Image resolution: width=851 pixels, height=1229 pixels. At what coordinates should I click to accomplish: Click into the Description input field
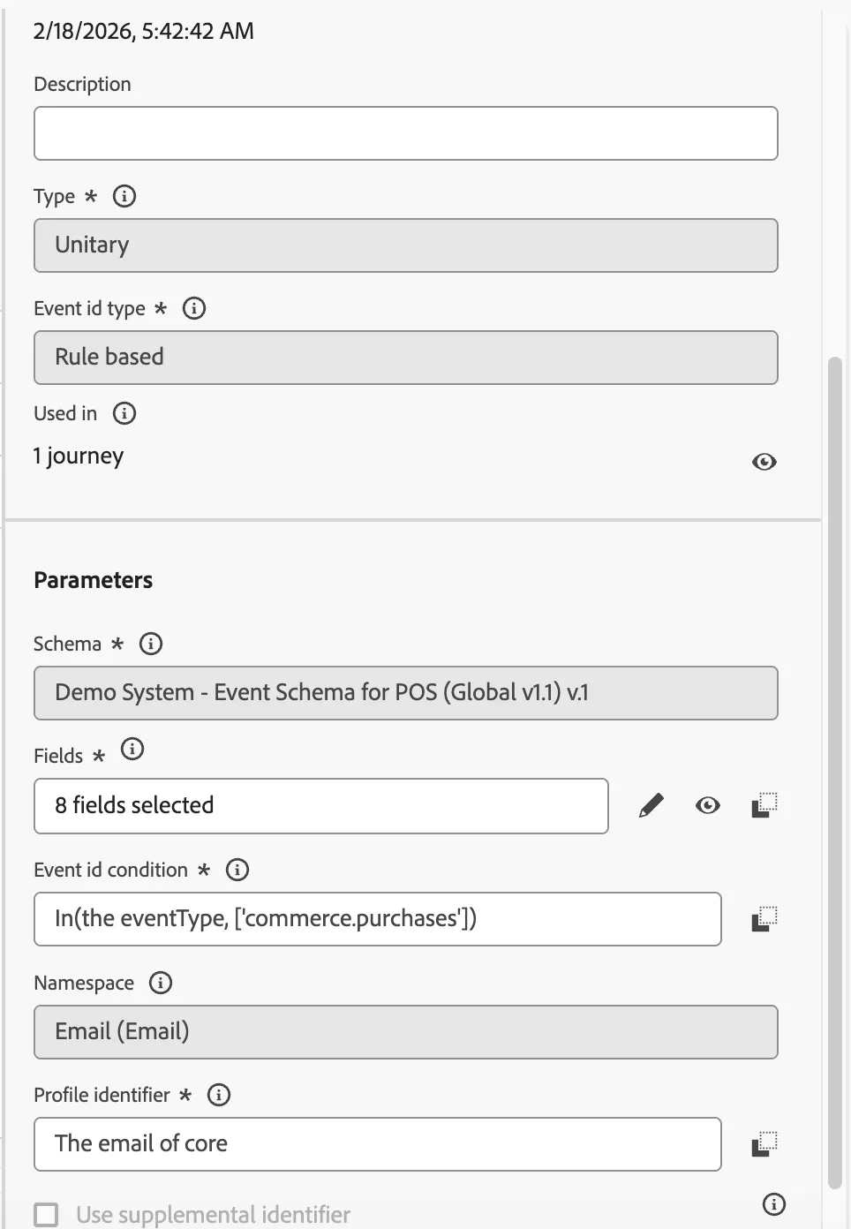coord(406,133)
